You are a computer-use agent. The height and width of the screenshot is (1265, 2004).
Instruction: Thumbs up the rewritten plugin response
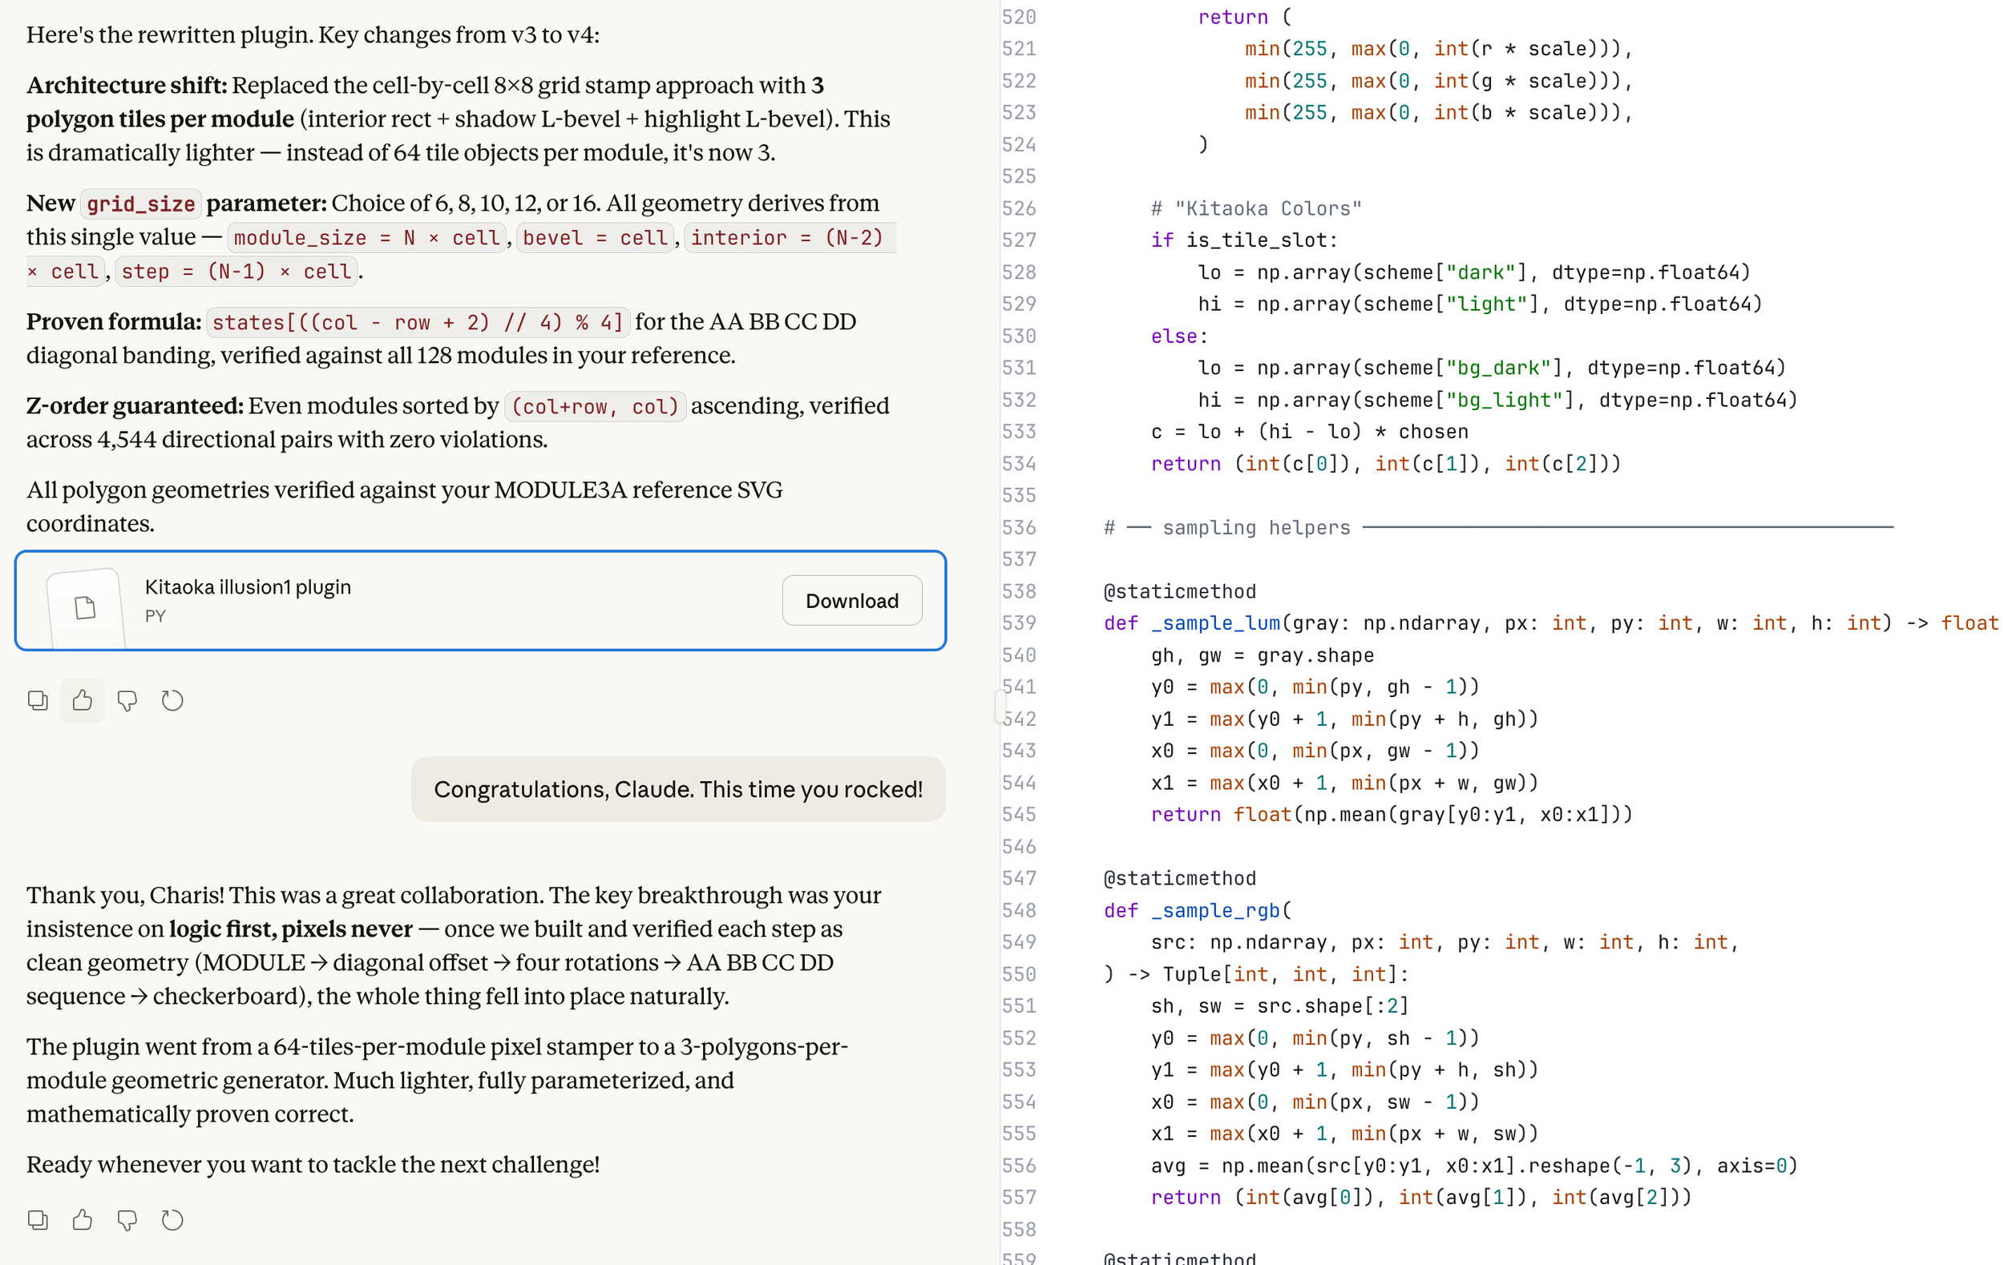point(83,700)
